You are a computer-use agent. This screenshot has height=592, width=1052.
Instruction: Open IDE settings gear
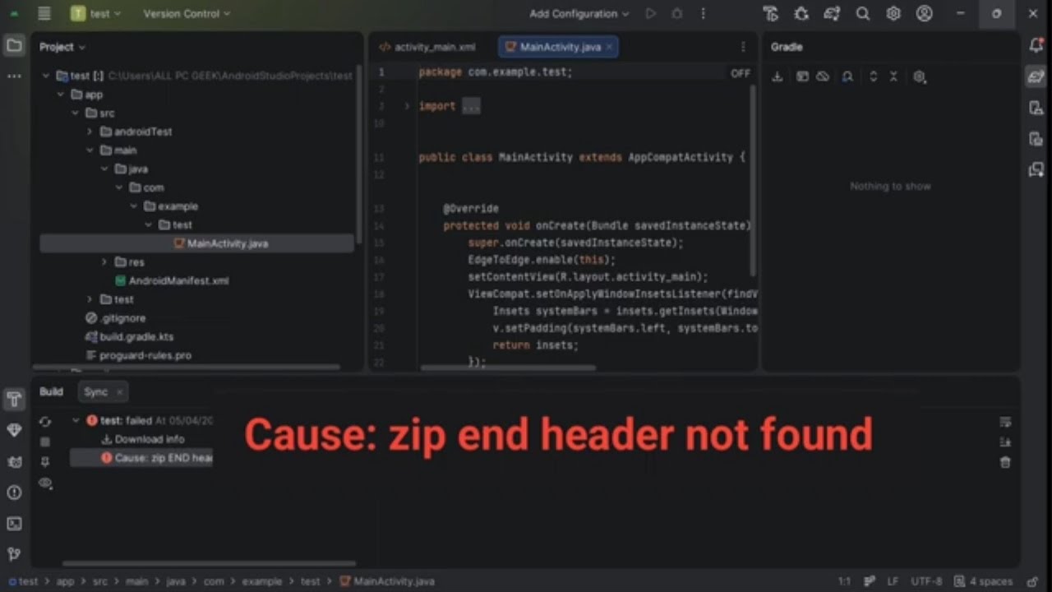tap(893, 14)
